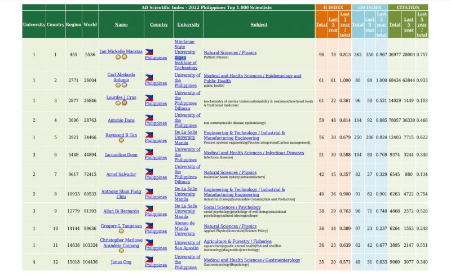This screenshot has width=451, height=276.
Task: Click the flag icon in Allan Bi Bernardo row
Action: pyautogui.click(x=149, y=208)
